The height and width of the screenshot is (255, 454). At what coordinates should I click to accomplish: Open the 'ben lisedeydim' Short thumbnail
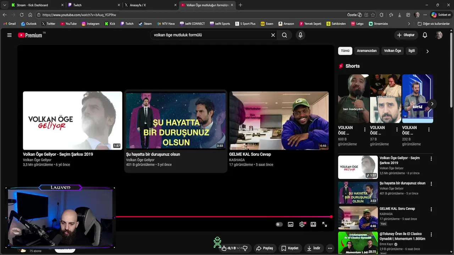coord(354,98)
